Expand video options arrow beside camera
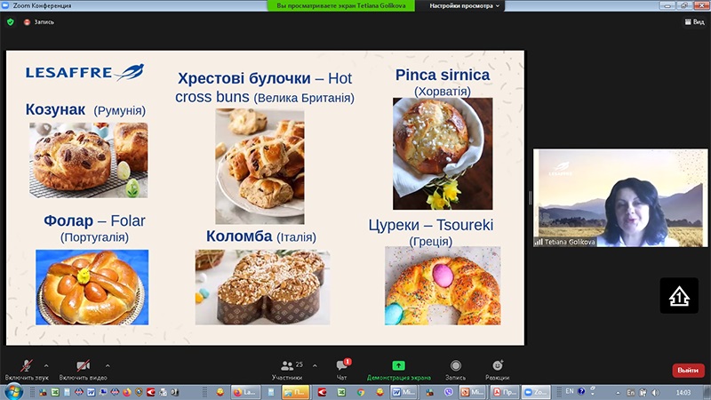The height and width of the screenshot is (400, 711). click(x=108, y=364)
